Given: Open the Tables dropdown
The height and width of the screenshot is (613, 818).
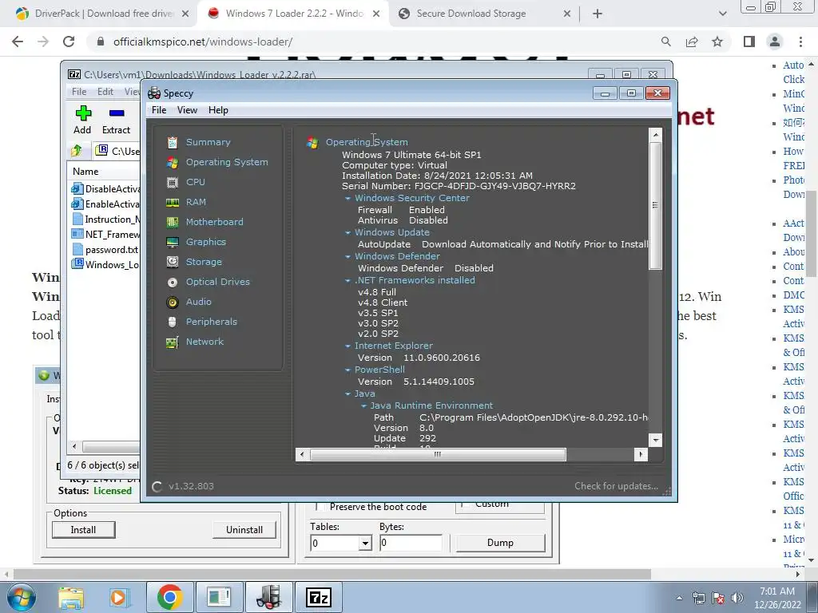Looking at the screenshot, I should [x=364, y=543].
